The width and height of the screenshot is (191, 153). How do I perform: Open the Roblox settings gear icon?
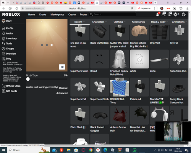pyautogui.click(x=183, y=15)
